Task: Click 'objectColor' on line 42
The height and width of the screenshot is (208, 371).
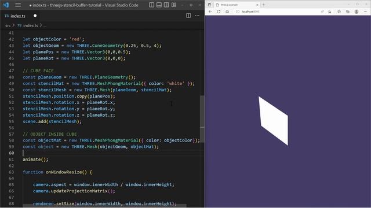Action: (47, 39)
